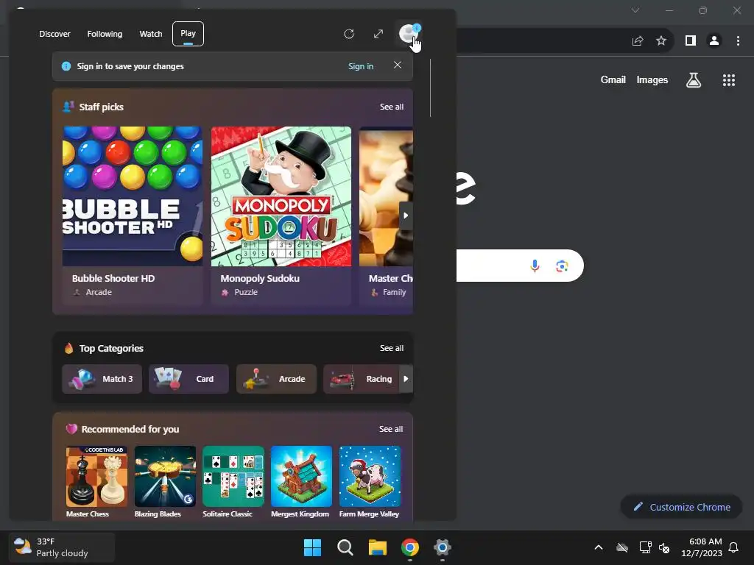Screen dimensions: 754x565
Task: Bookmark this tab with star icon
Action: click(x=661, y=41)
